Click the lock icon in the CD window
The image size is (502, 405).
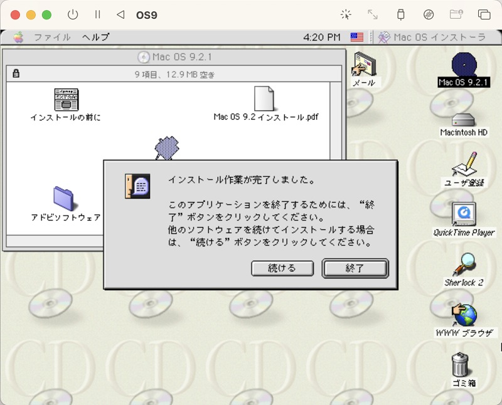point(16,73)
